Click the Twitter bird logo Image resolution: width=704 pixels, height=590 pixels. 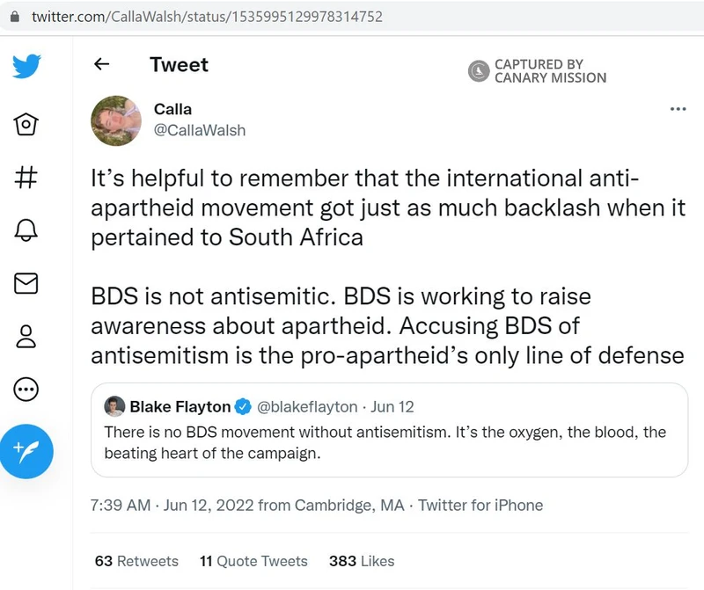(27, 66)
